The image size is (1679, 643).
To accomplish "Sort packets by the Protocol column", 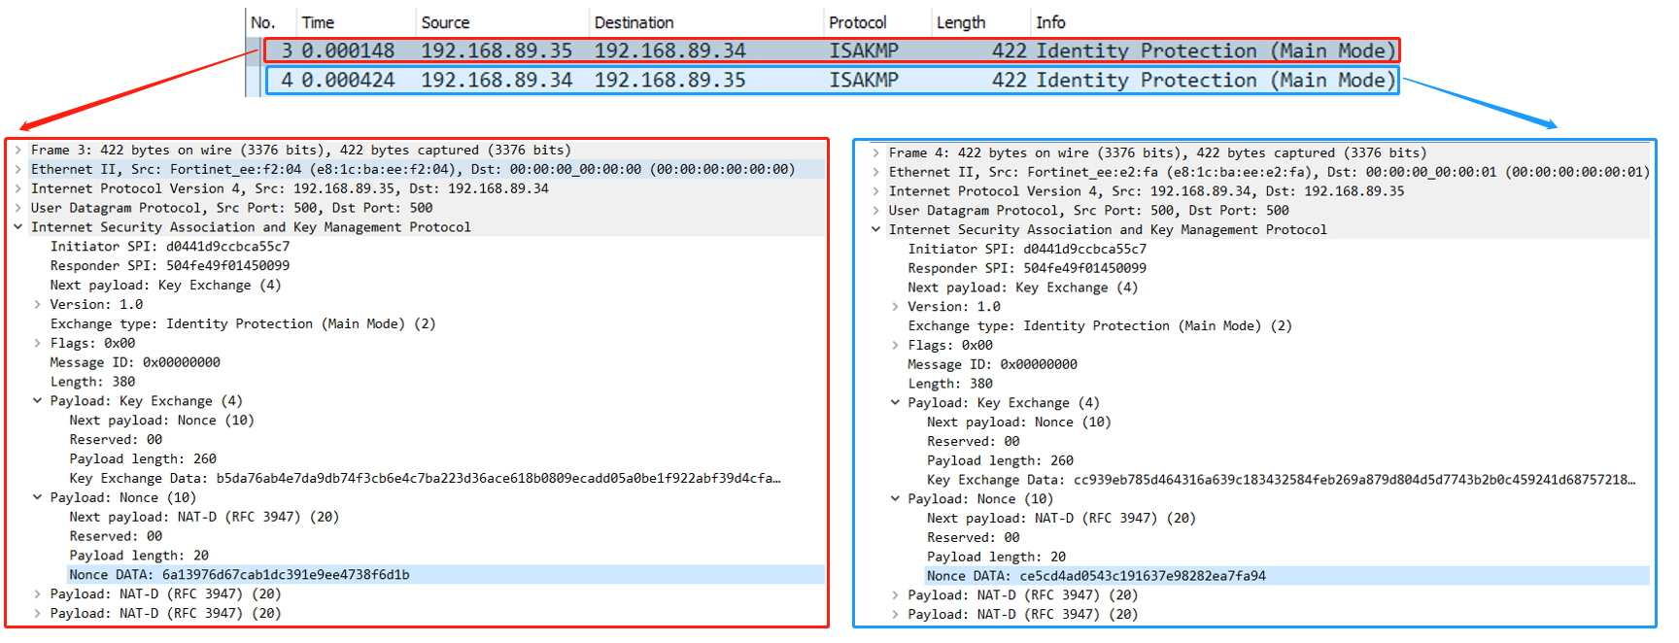I will click(x=857, y=22).
